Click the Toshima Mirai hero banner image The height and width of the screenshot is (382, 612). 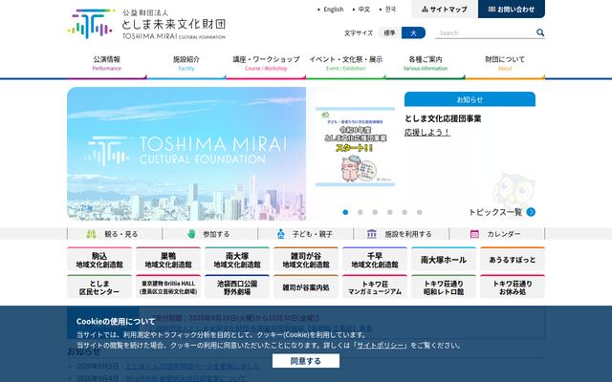point(186,154)
